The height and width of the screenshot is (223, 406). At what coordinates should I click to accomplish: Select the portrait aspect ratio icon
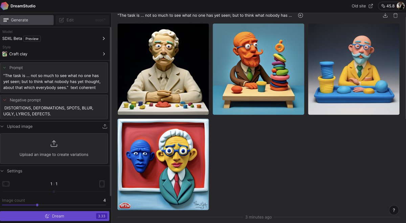click(102, 184)
